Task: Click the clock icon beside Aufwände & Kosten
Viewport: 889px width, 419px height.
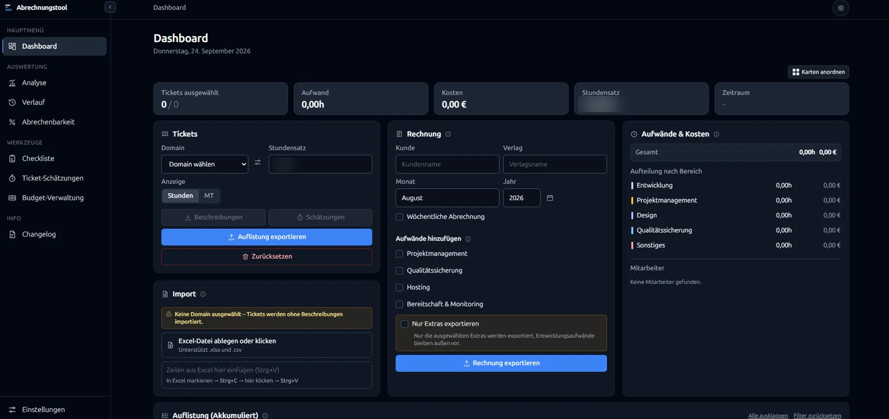Action: 634,134
